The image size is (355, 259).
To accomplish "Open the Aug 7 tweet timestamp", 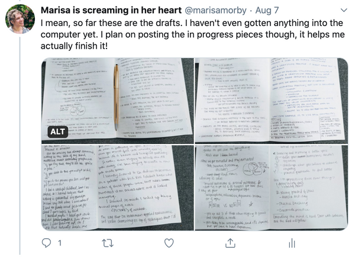I will 267,10.
